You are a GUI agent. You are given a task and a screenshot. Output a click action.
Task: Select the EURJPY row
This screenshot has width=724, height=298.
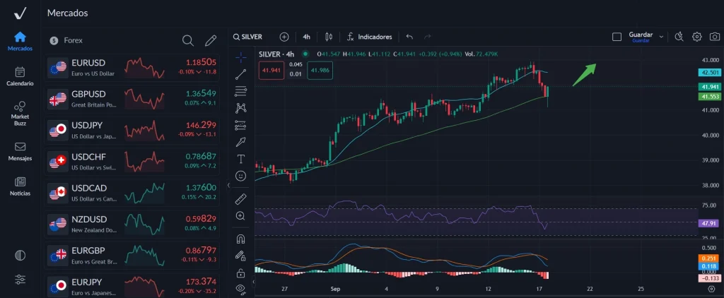tap(132, 286)
